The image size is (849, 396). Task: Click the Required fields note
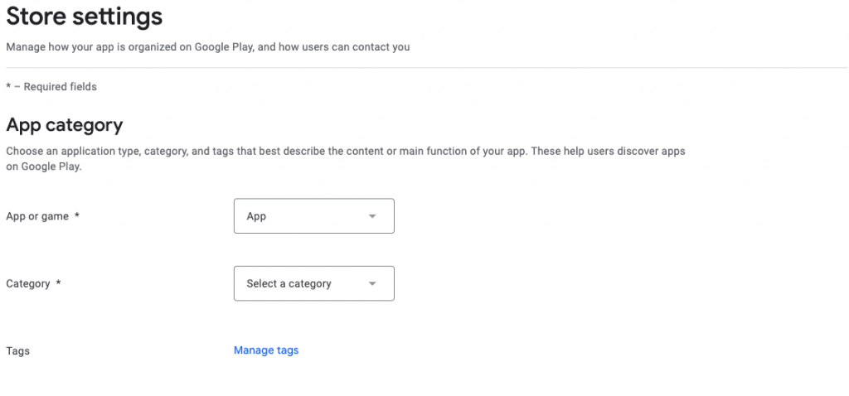60,86
